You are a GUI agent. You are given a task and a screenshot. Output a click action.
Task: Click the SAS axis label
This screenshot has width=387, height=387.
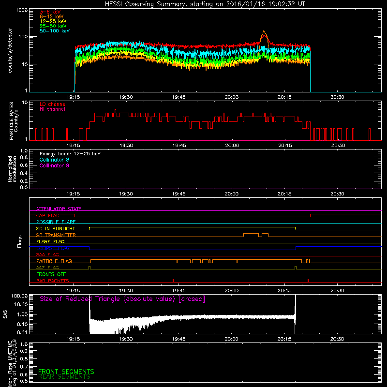(5, 314)
